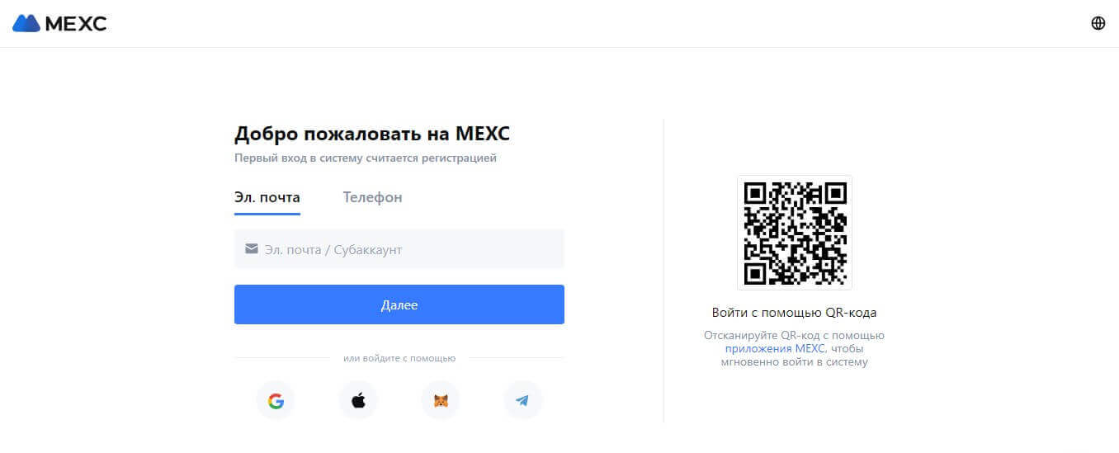Click the vertical divider beside the QR section
This screenshot has width=1119, height=453.
tap(663, 271)
